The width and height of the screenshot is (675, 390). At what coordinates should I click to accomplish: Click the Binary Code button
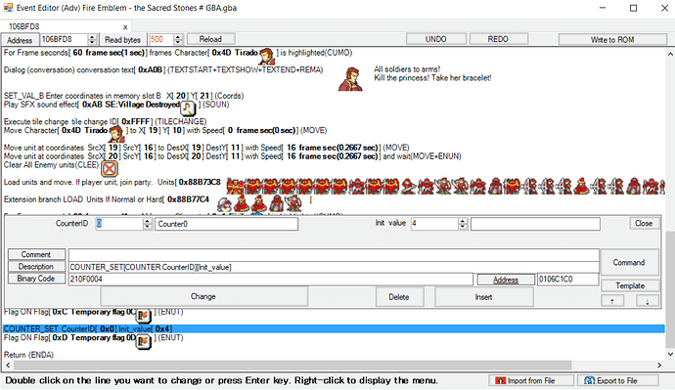(x=36, y=279)
